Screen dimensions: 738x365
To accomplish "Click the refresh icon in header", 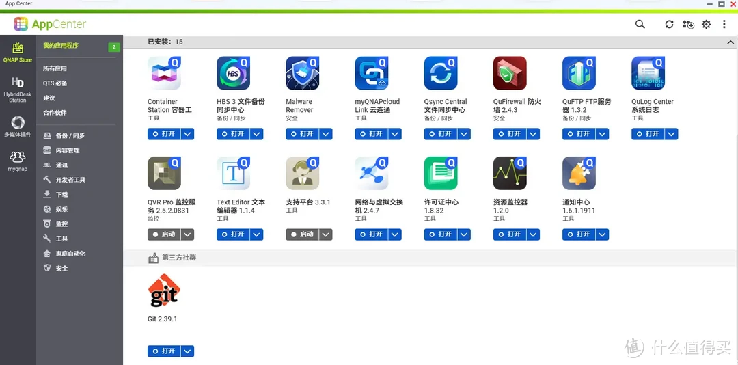I will pyautogui.click(x=669, y=24).
